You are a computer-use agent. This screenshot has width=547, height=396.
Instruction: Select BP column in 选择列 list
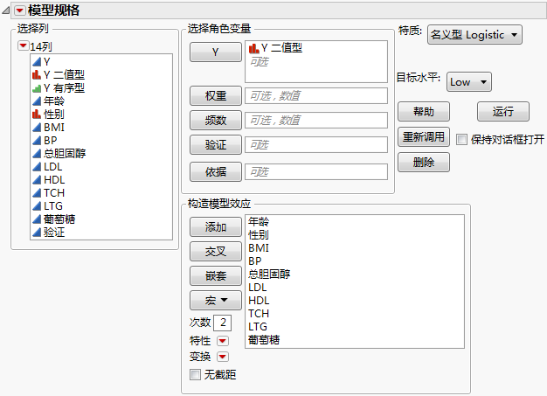pos(101,140)
